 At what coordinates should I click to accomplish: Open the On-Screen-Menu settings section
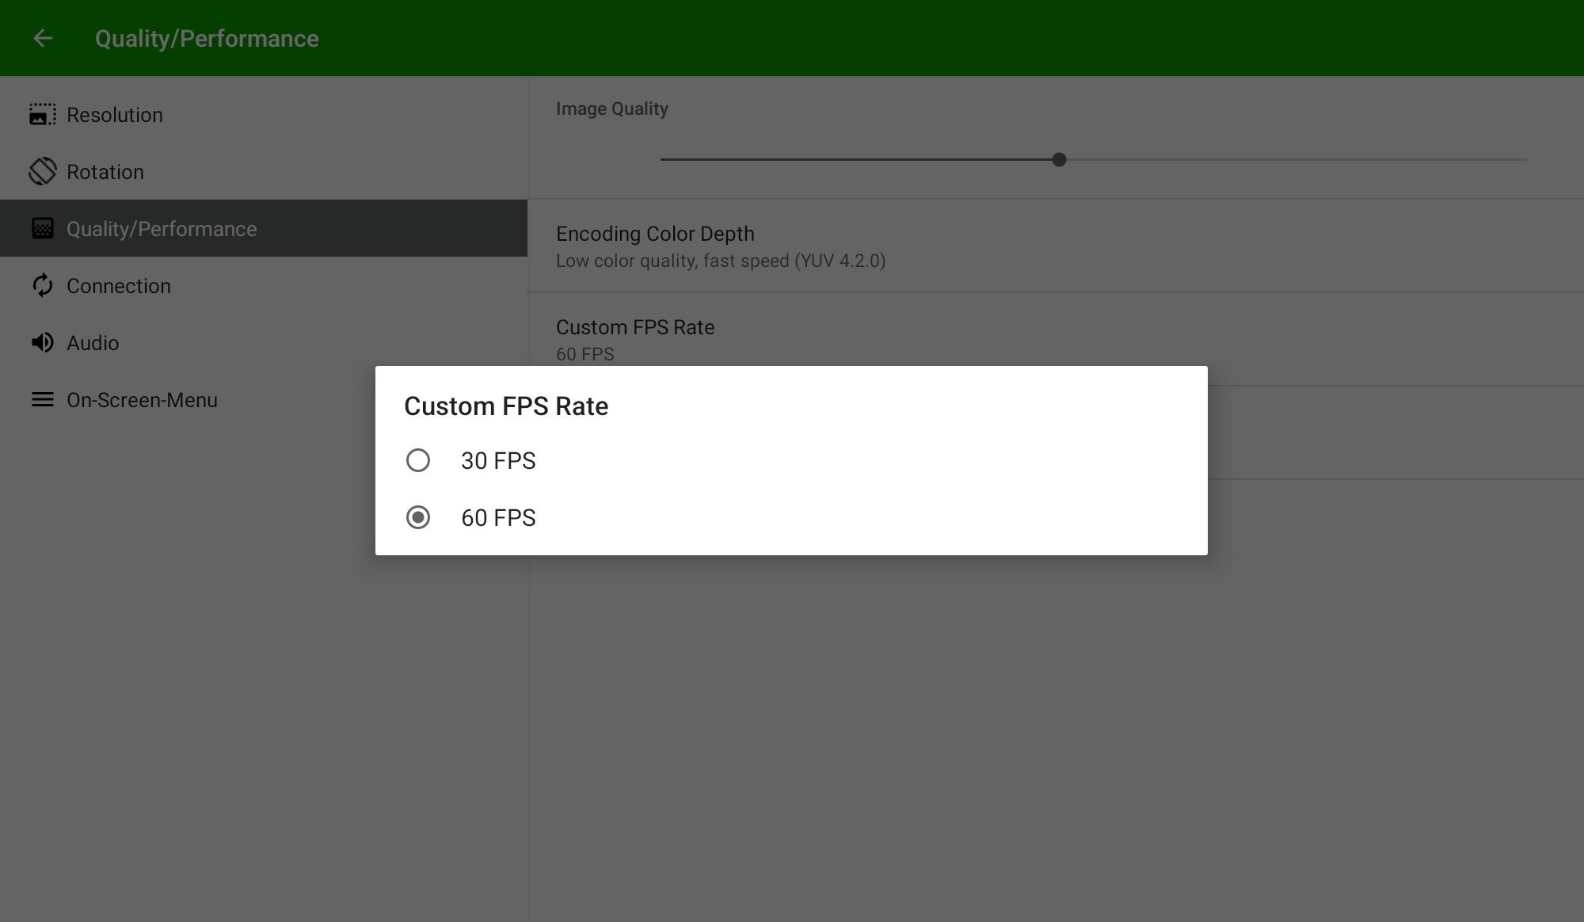click(142, 400)
